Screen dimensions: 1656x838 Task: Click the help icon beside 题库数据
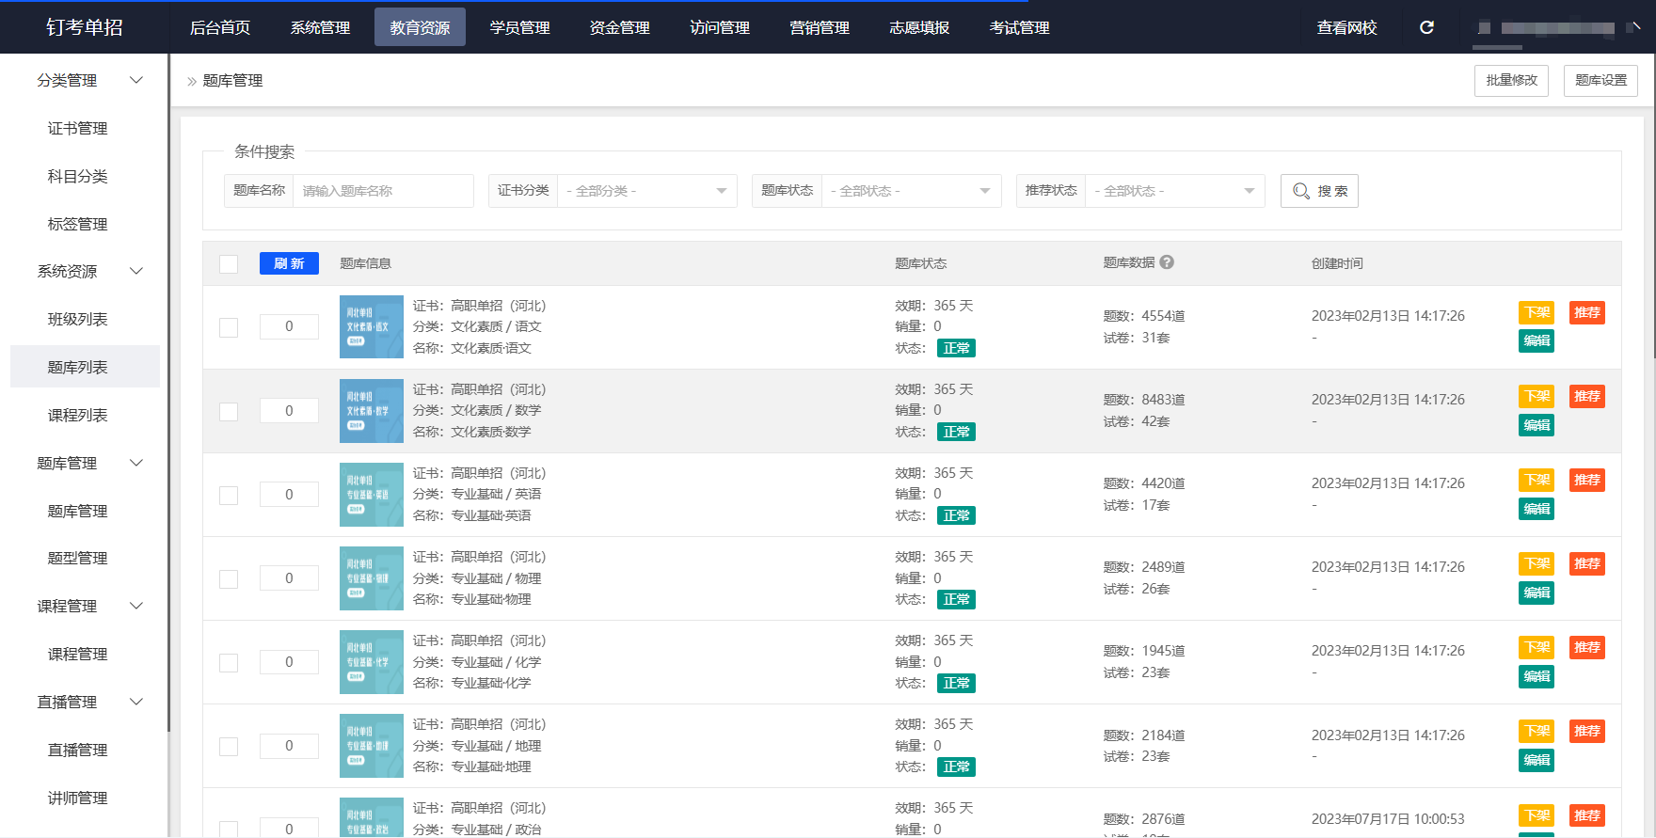(x=1167, y=262)
